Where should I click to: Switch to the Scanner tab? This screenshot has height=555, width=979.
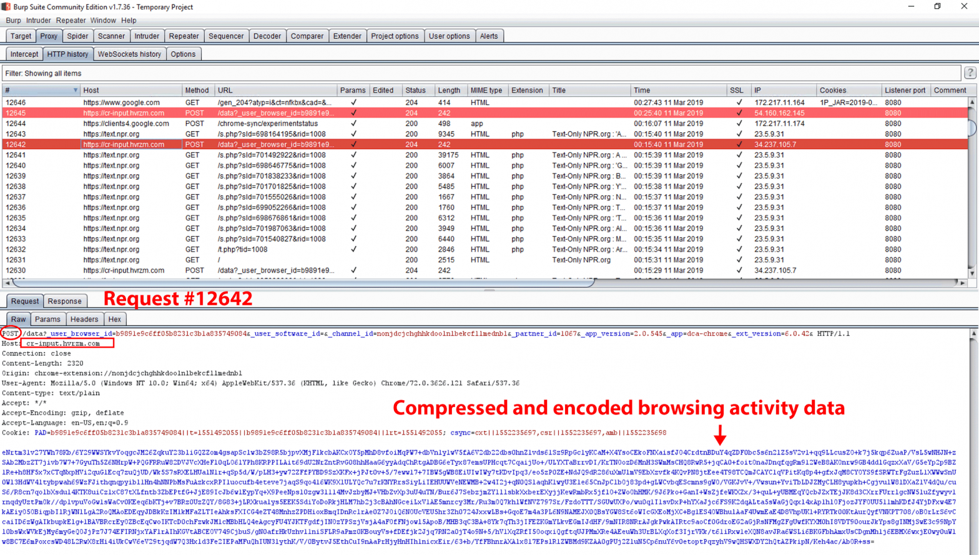(x=111, y=36)
